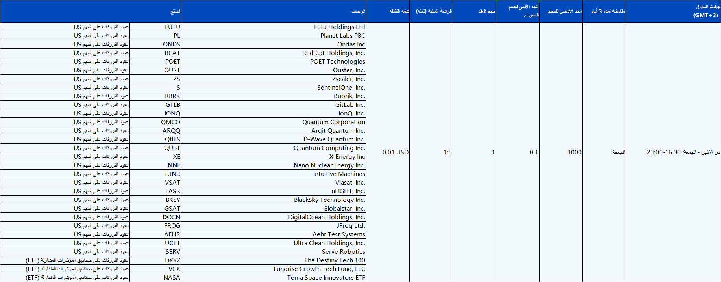Select Red Cat Holdings, Inc. cell
Image resolution: width=721 pixels, height=282 pixels.
(x=274, y=53)
